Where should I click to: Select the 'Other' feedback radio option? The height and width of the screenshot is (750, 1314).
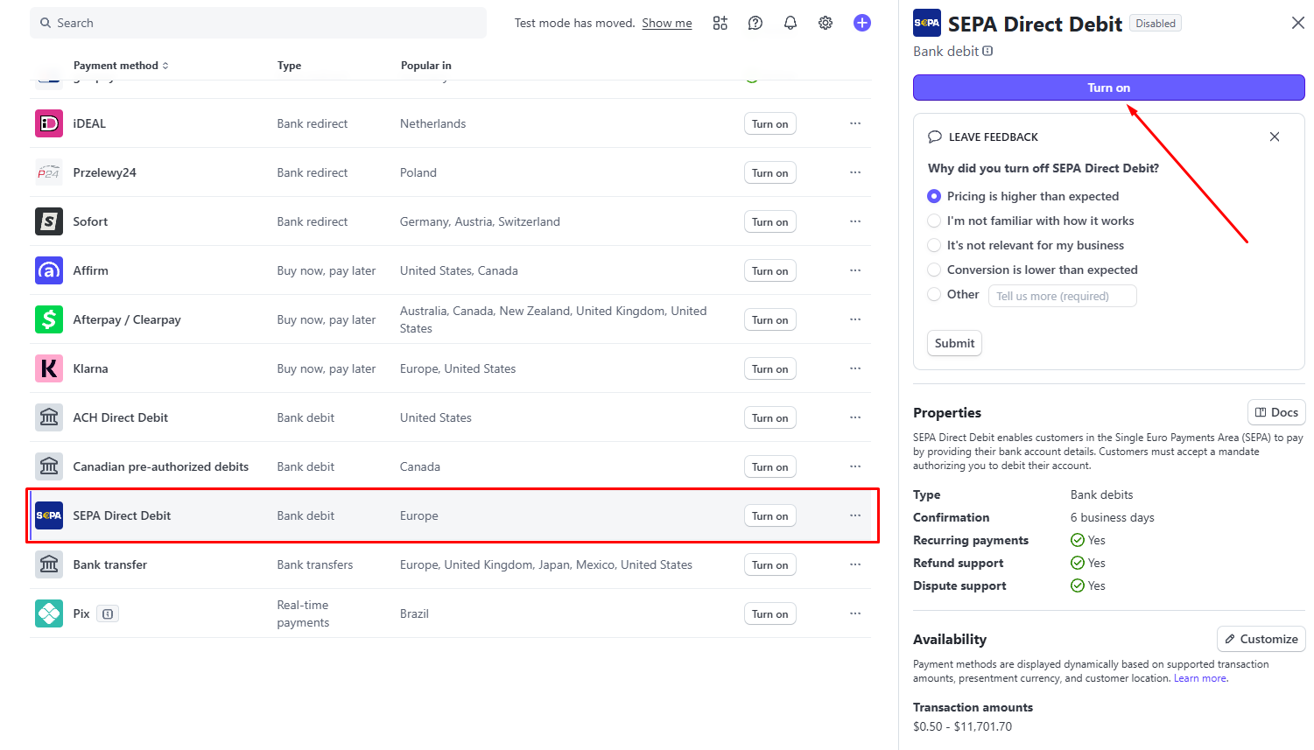(x=934, y=294)
